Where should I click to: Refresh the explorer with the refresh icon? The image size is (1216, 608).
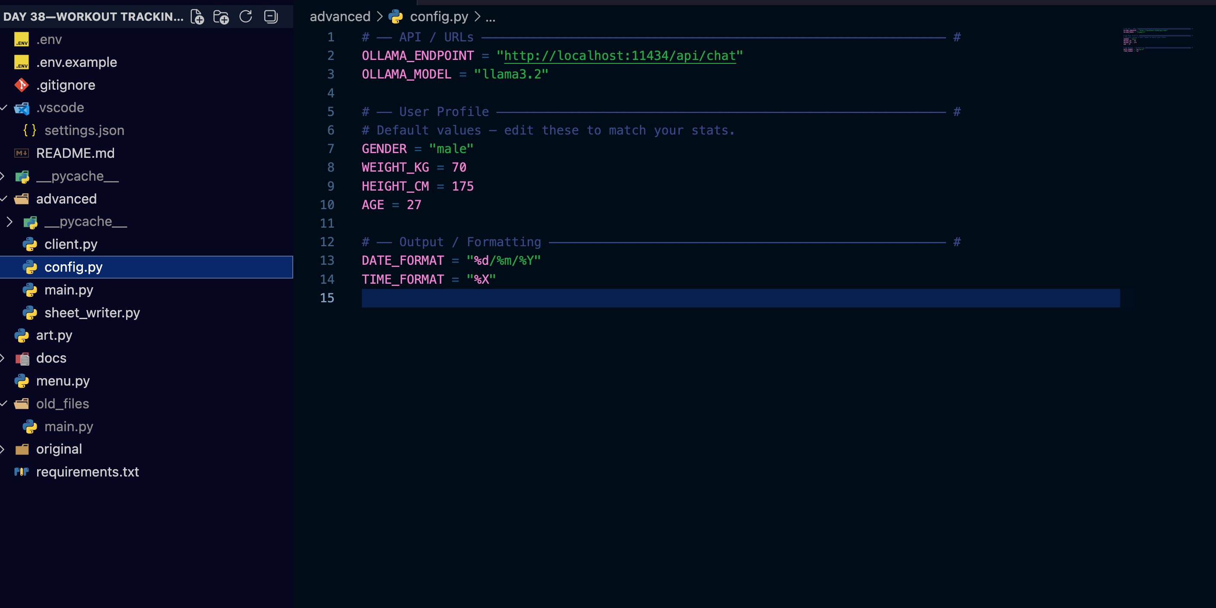click(245, 17)
